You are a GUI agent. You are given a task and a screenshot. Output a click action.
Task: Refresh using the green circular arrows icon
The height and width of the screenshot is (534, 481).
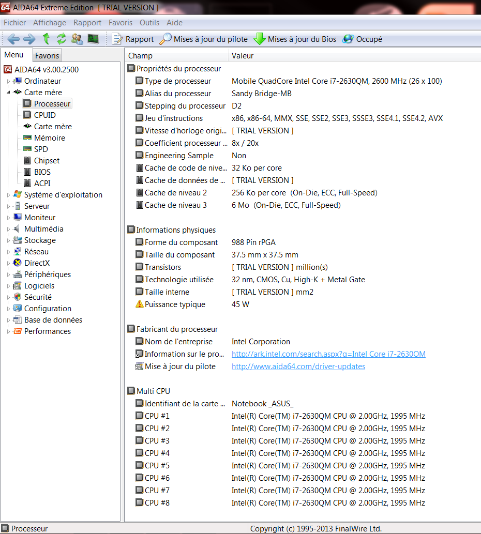(x=62, y=39)
